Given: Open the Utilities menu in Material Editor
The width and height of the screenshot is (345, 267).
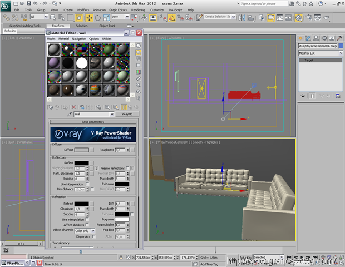Looking at the screenshot, I should (x=107, y=39).
